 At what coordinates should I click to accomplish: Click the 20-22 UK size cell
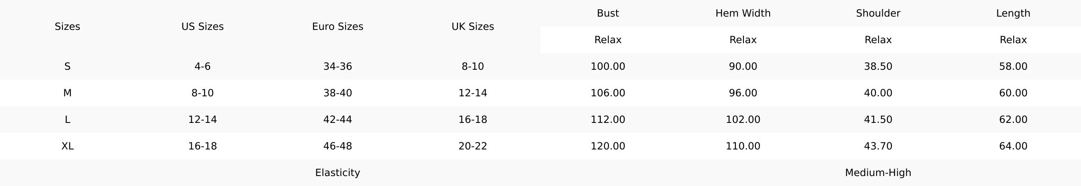tap(472, 146)
